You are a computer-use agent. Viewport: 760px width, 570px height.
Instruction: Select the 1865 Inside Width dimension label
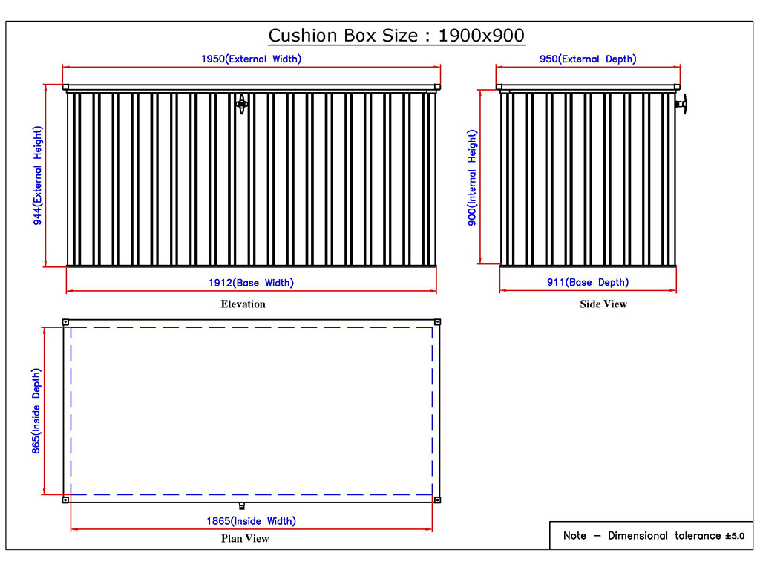[x=251, y=521]
